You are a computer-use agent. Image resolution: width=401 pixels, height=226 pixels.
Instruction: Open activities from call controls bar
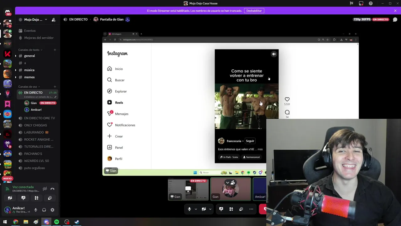[231, 209]
